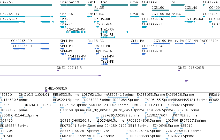This screenshot has height=140, width=220.
Task: Click transcript Rab18-RA
Action: 90,17
